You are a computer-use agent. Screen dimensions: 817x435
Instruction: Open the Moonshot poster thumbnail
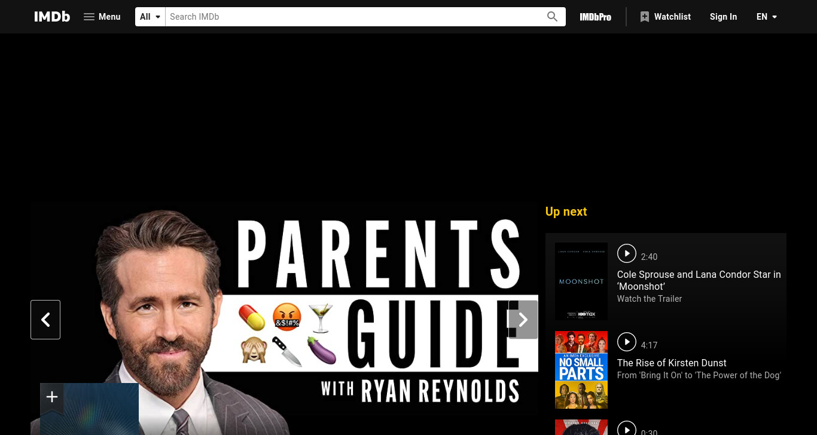[x=581, y=281]
